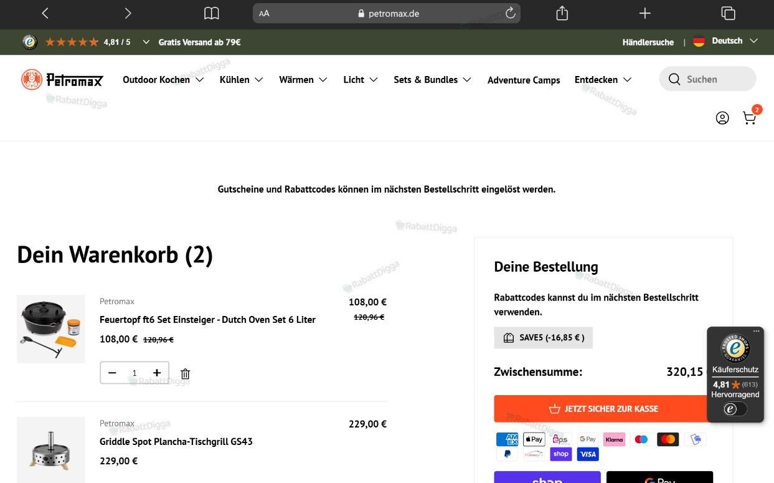Screen dimensions: 774x483
Task: Expand the Wärmen menu
Action: click(x=303, y=80)
